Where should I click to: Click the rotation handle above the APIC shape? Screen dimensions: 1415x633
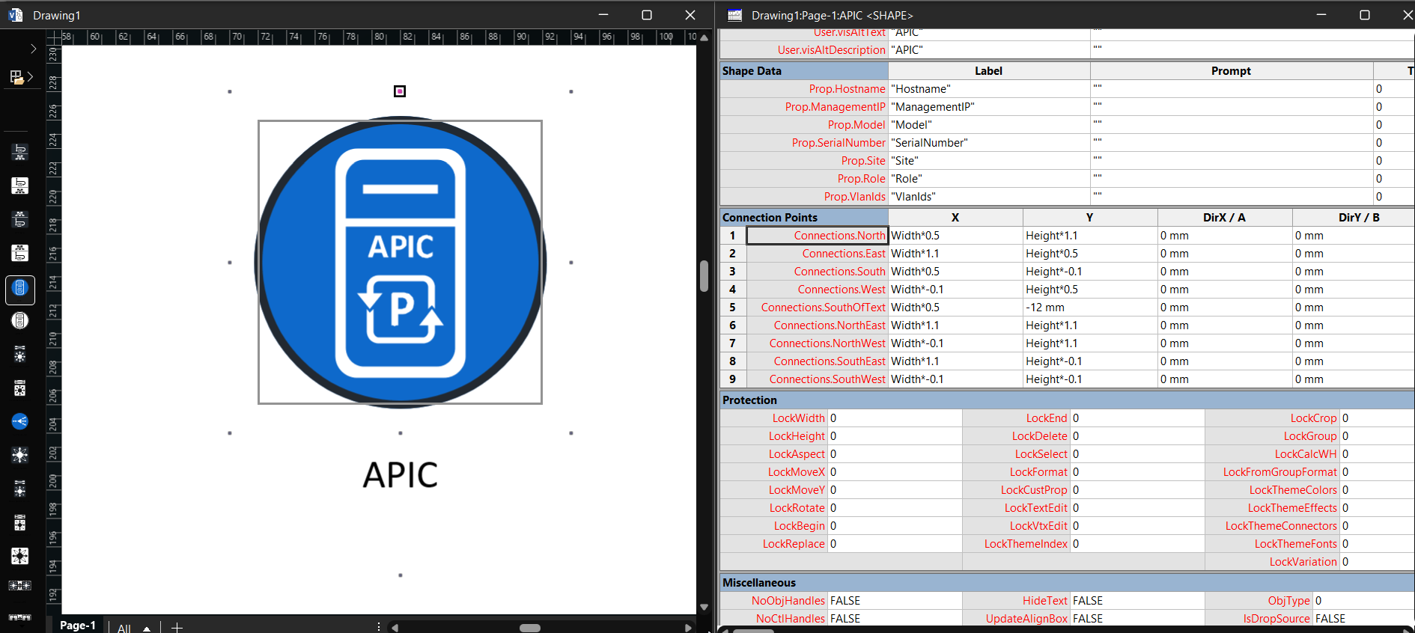point(400,91)
